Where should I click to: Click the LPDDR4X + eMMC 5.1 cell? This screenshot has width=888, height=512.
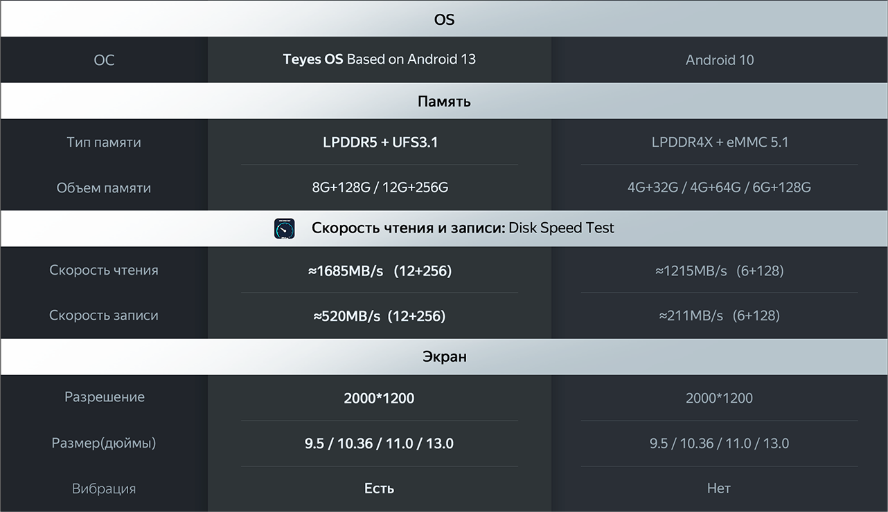click(720, 143)
